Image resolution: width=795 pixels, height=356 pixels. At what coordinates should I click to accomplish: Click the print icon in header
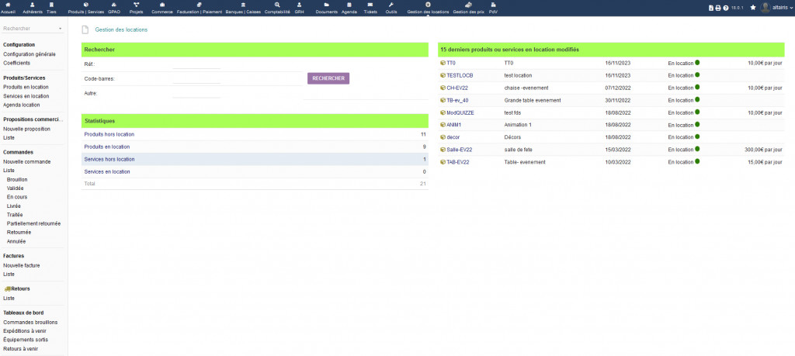718,8
